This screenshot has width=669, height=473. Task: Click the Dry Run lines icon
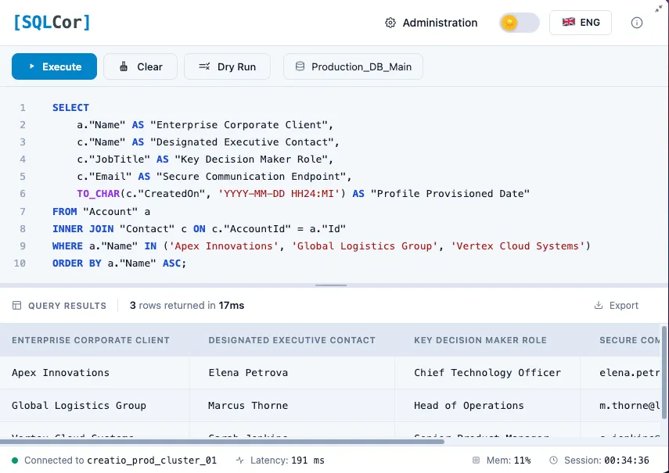pyautogui.click(x=204, y=66)
